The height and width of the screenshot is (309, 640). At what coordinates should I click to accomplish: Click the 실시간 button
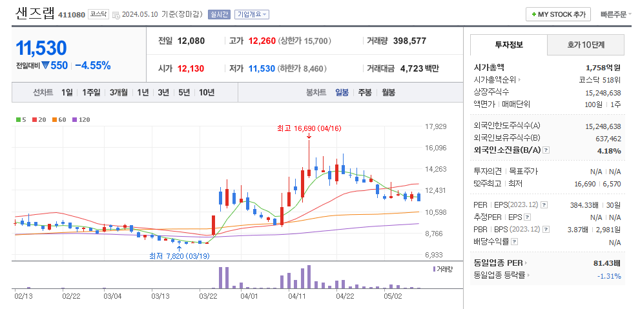pos(220,15)
